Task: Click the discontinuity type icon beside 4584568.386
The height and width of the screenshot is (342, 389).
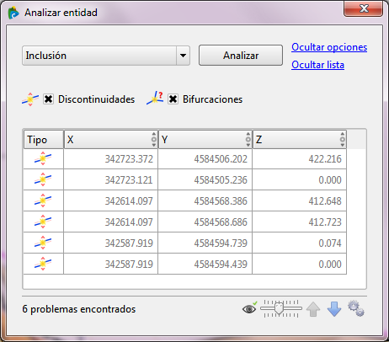Action: click(43, 200)
